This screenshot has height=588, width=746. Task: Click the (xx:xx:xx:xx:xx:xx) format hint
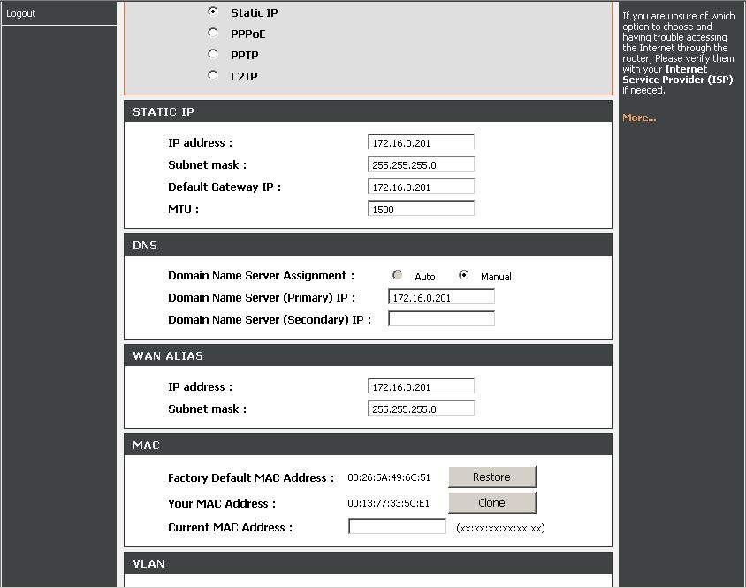pos(500,528)
